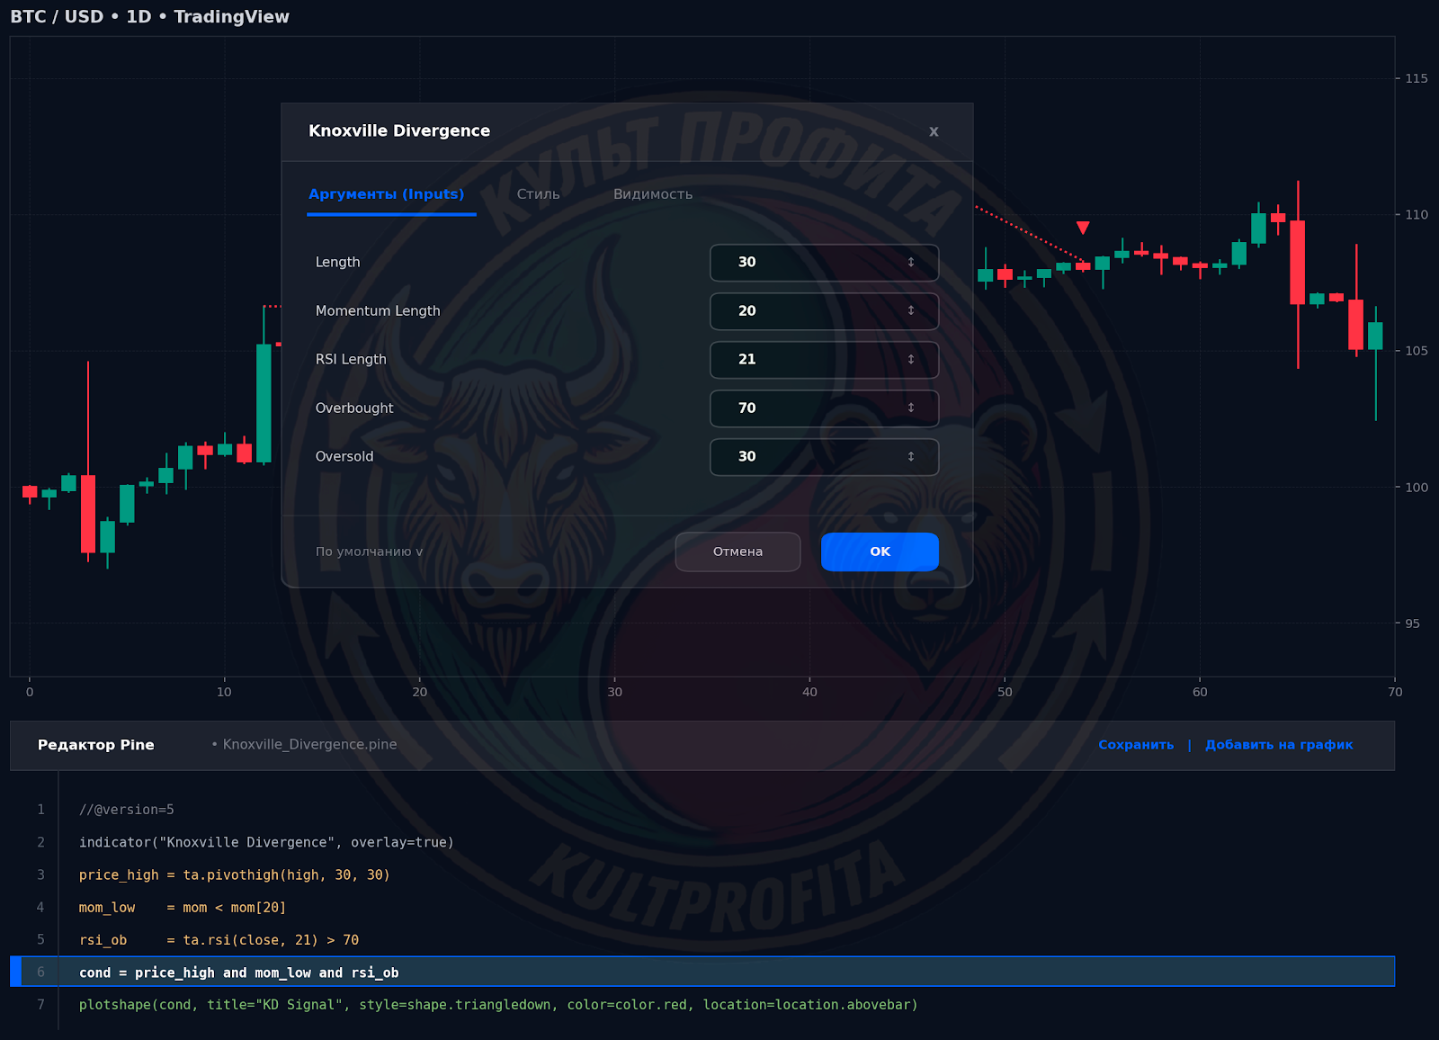Viewport: 1439px width, 1040px height.
Task: Click the Overbought stepper arrows
Action: point(910,408)
